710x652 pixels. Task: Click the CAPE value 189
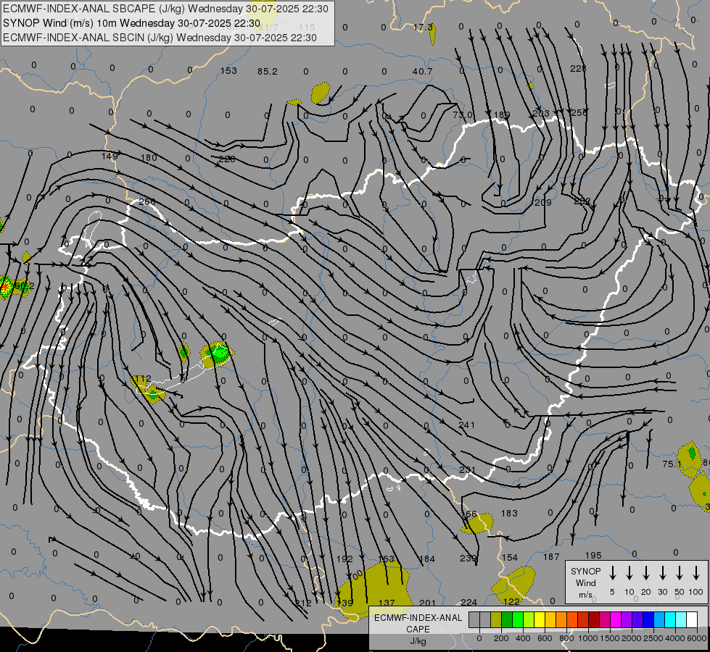pyautogui.click(x=502, y=115)
